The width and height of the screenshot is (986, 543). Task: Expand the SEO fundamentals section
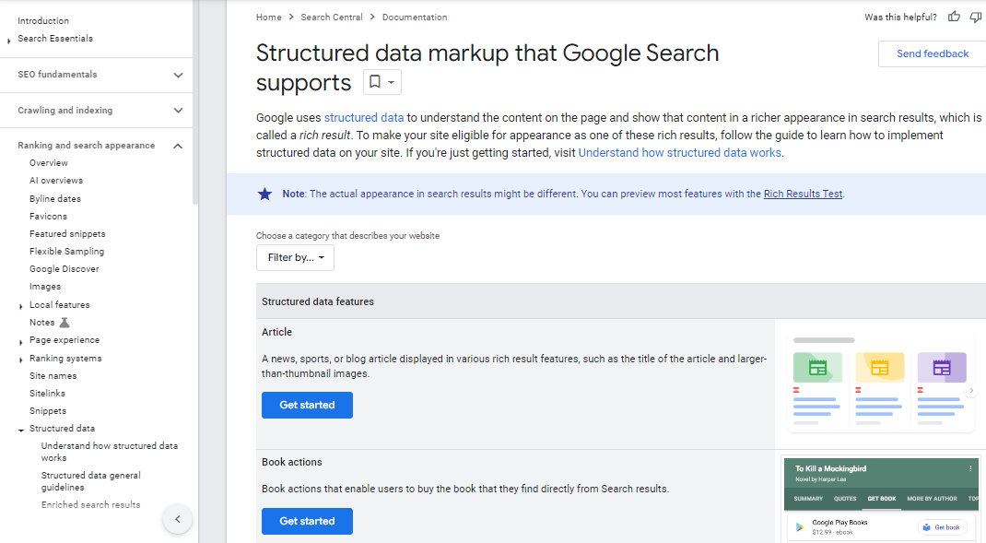(178, 75)
